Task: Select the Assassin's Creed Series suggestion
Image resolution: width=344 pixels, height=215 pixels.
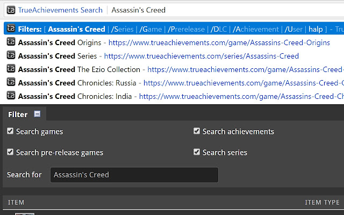Action: [x=174, y=56]
